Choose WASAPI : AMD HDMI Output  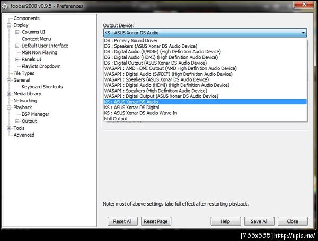(205, 68)
